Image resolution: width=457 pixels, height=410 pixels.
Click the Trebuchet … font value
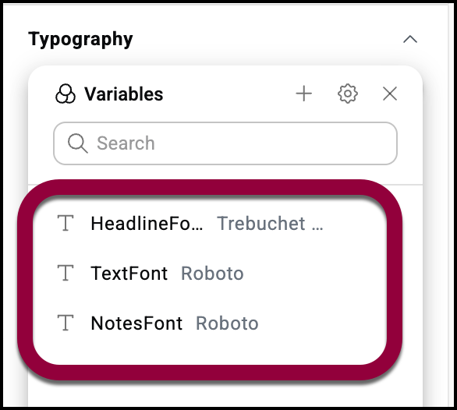270,224
